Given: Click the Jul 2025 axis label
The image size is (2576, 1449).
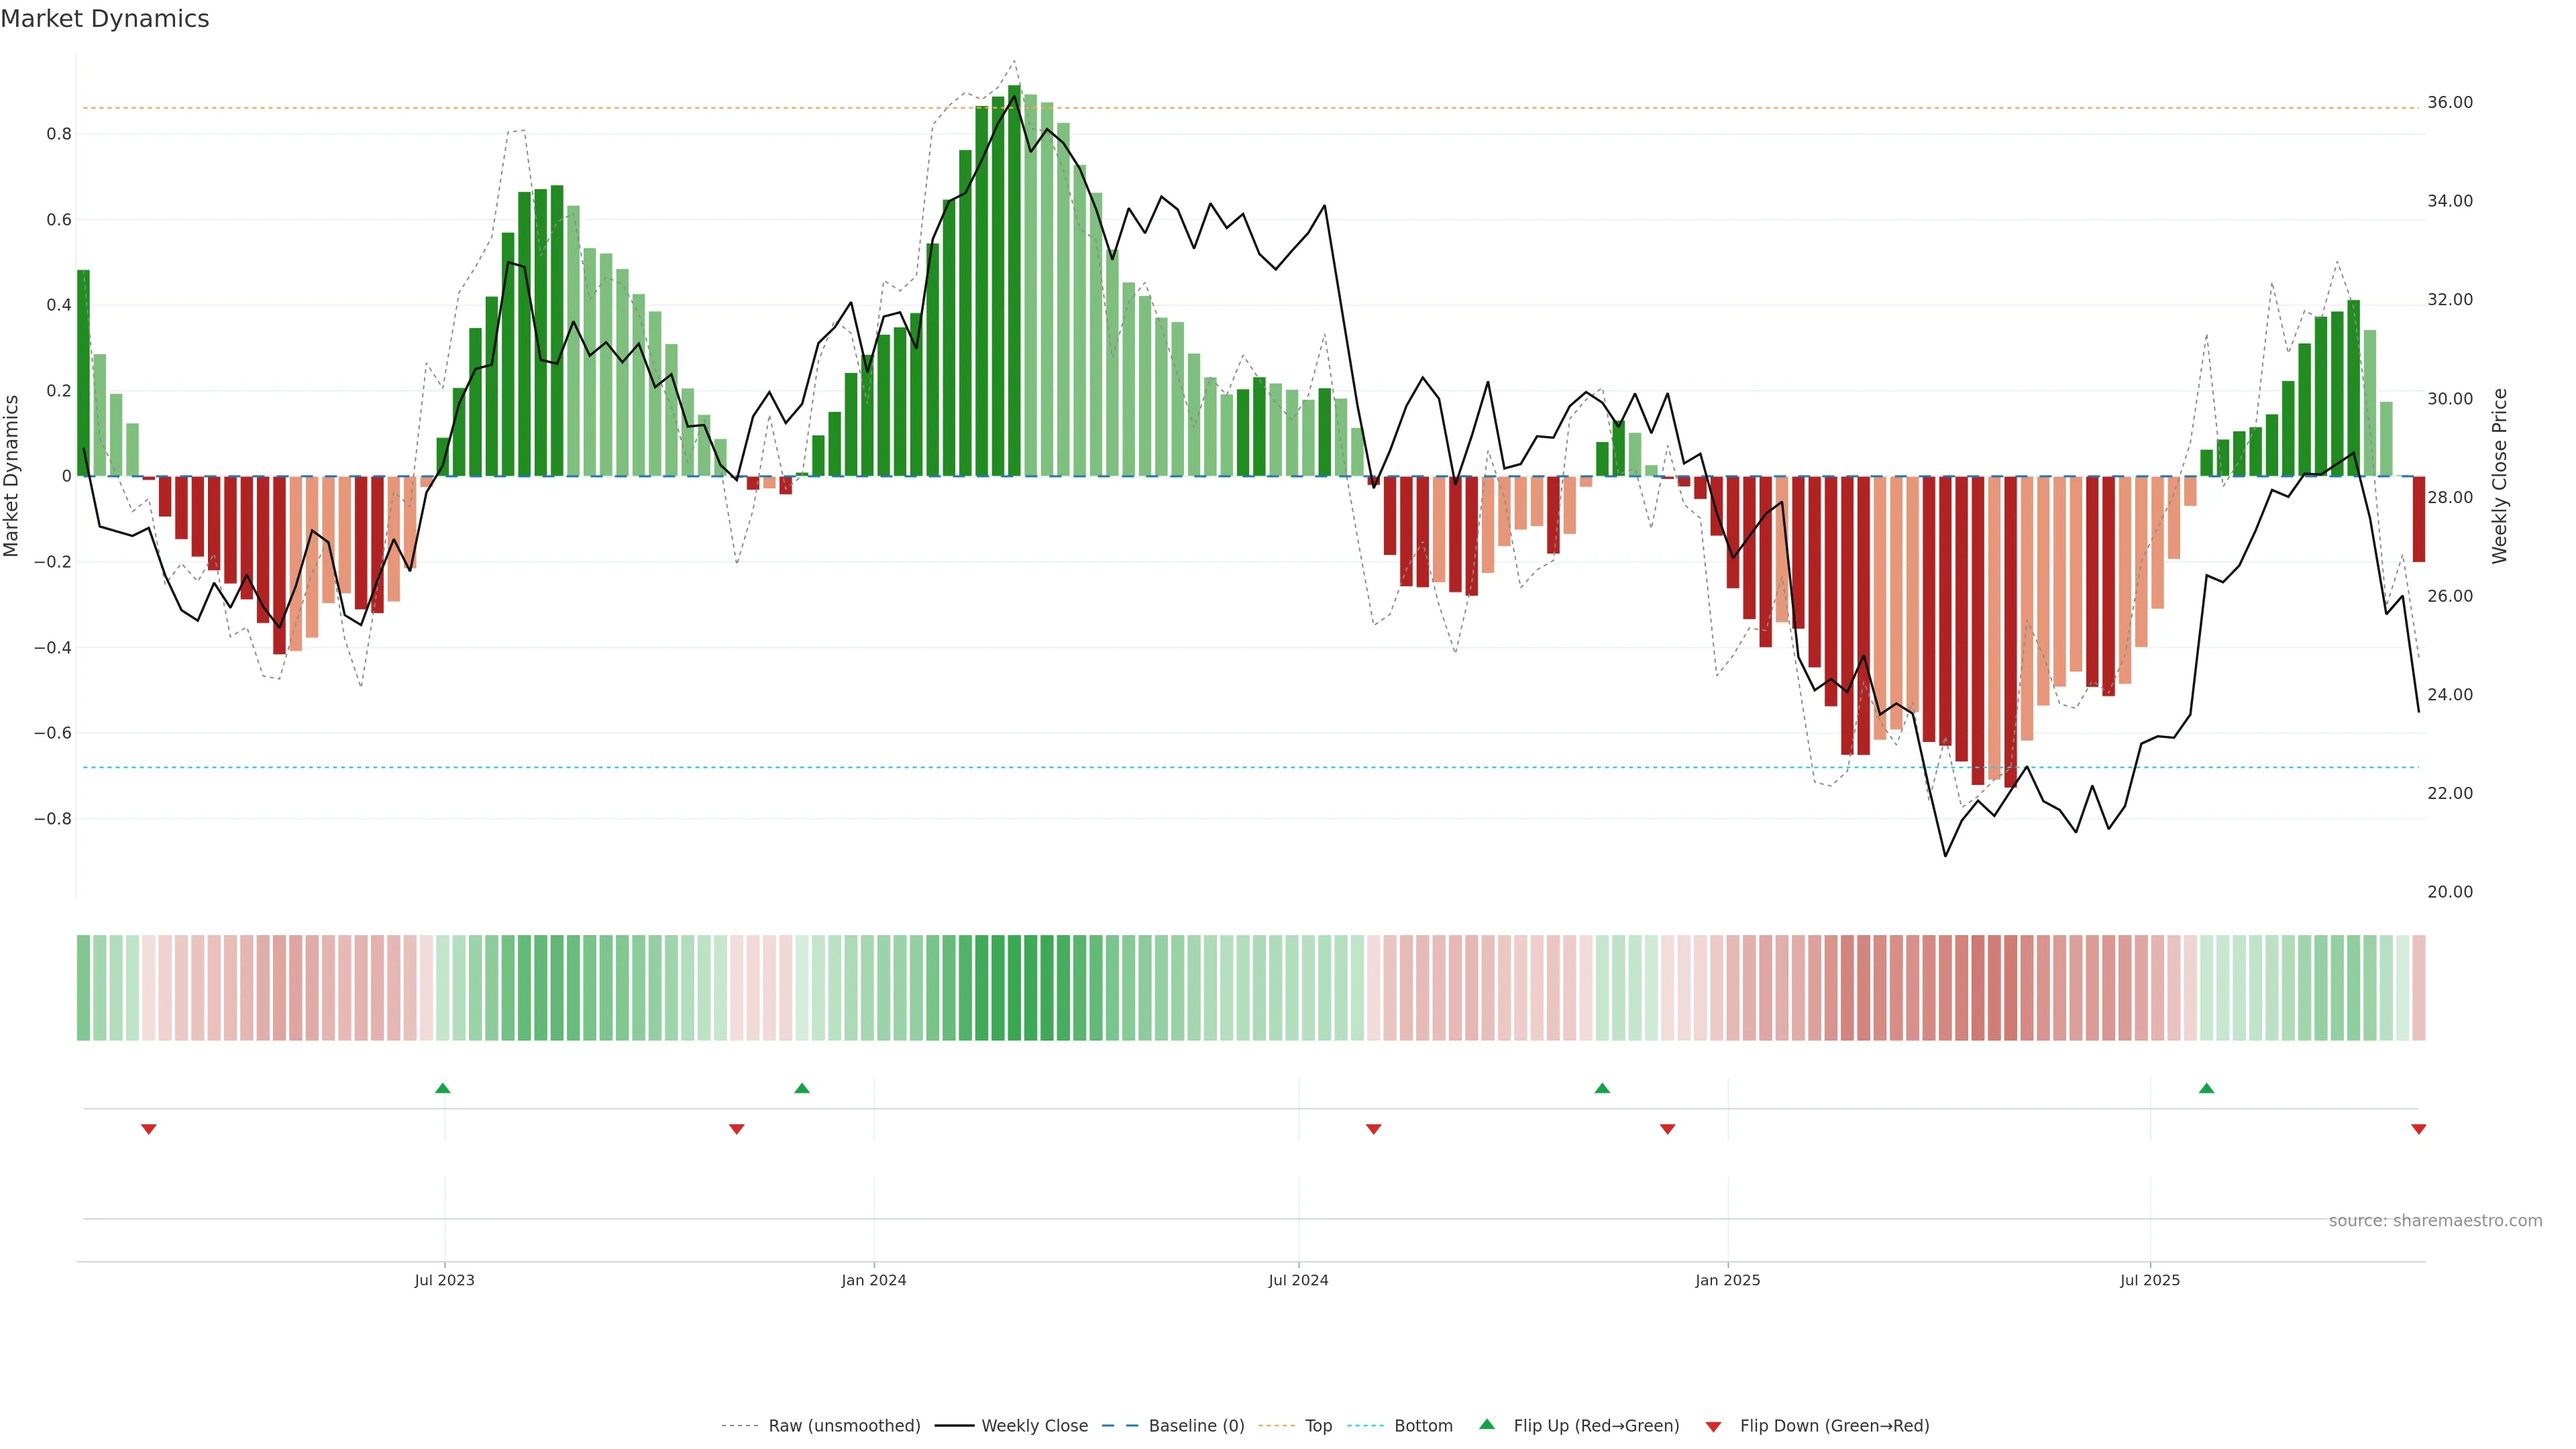Looking at the screenshot, I should pyautogui.click(x=2150, y=1280).
